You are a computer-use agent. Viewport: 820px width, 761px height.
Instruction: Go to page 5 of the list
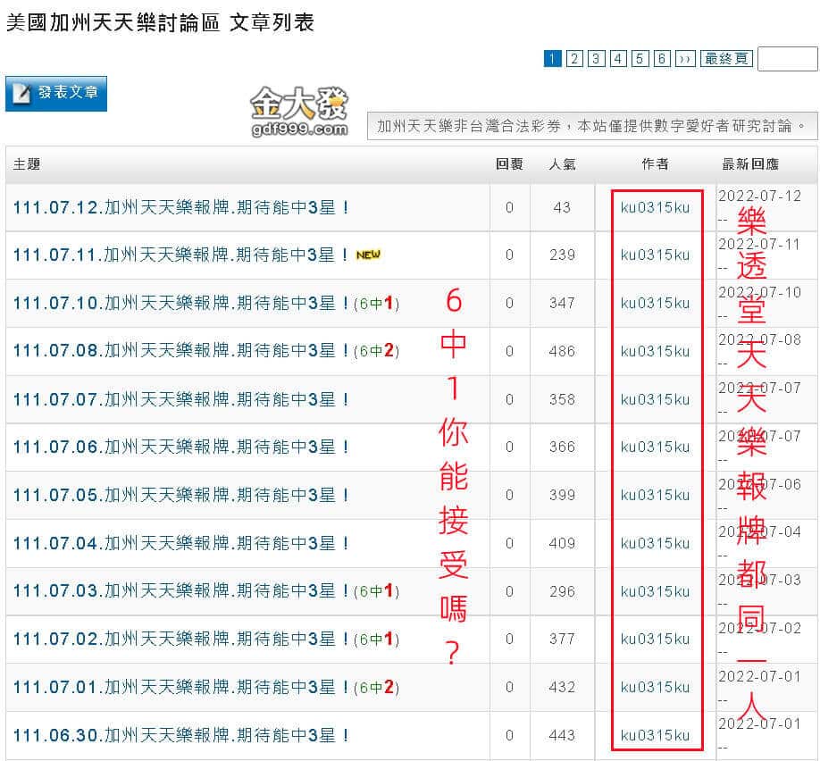pyautogui.click(x=640, y=59)
